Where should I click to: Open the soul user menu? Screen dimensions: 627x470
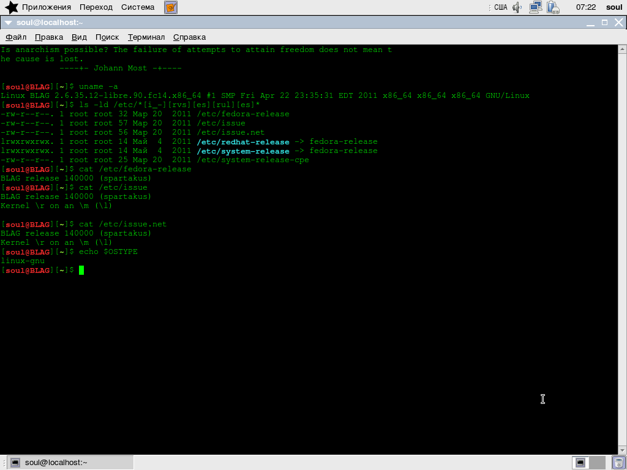(614, 7)
